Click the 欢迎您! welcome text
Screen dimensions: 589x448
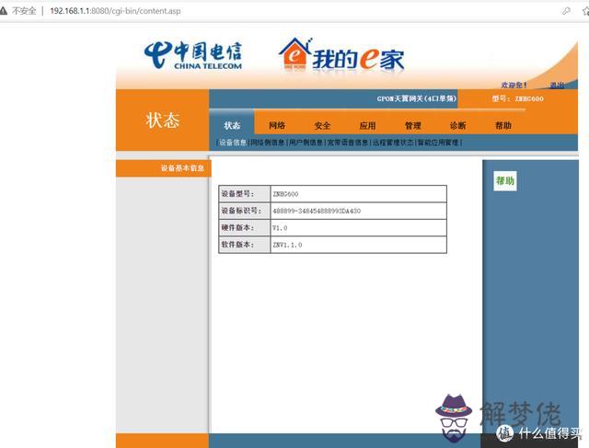(514, 86)
